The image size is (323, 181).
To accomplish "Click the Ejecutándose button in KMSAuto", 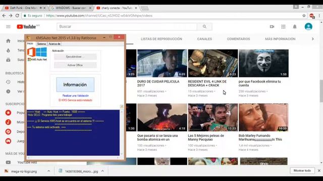I will click(75, 57).
